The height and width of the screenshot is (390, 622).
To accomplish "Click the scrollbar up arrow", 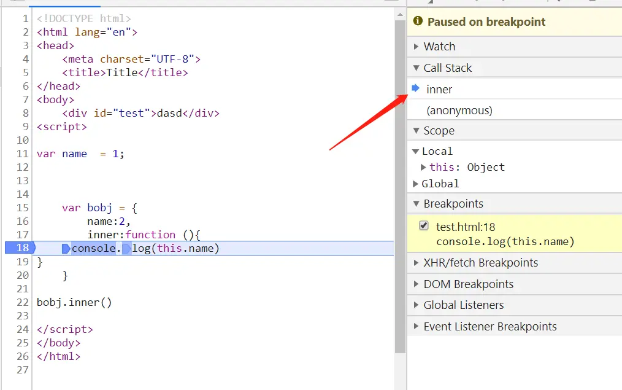I will (401, 15).
